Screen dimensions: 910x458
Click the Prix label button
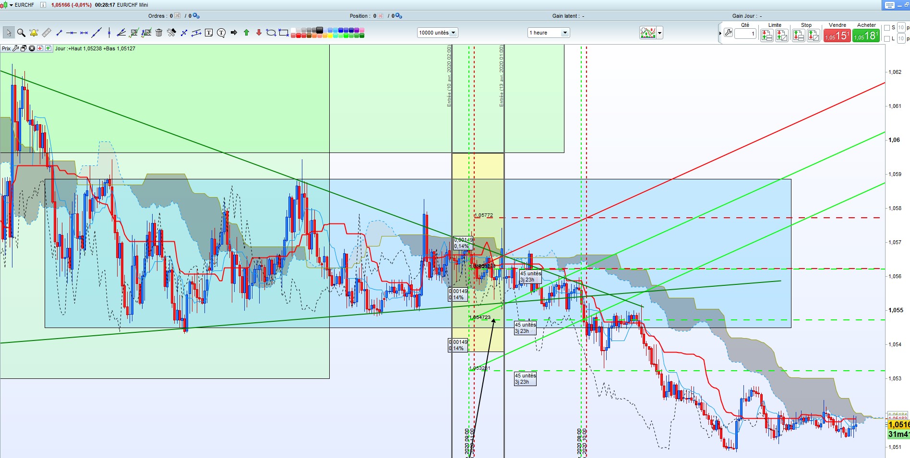click(6, 48)
